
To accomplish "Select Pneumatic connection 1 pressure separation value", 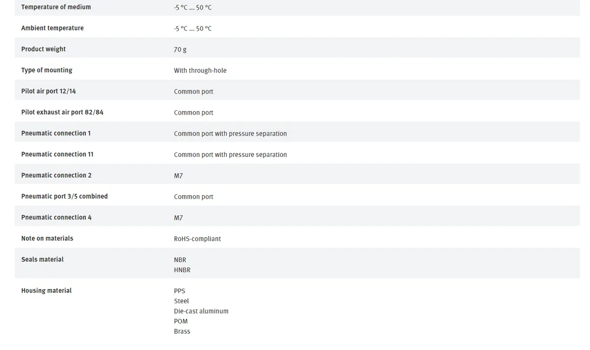I will [230, 134].
